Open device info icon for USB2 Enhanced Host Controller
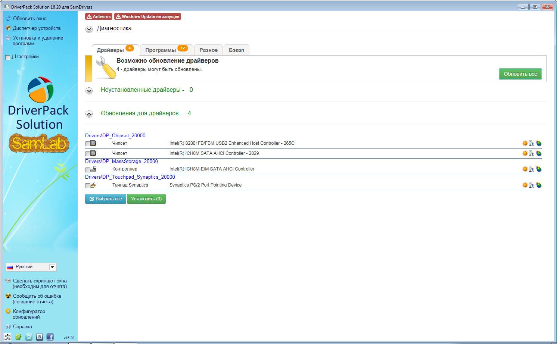 tap(532, 143)
